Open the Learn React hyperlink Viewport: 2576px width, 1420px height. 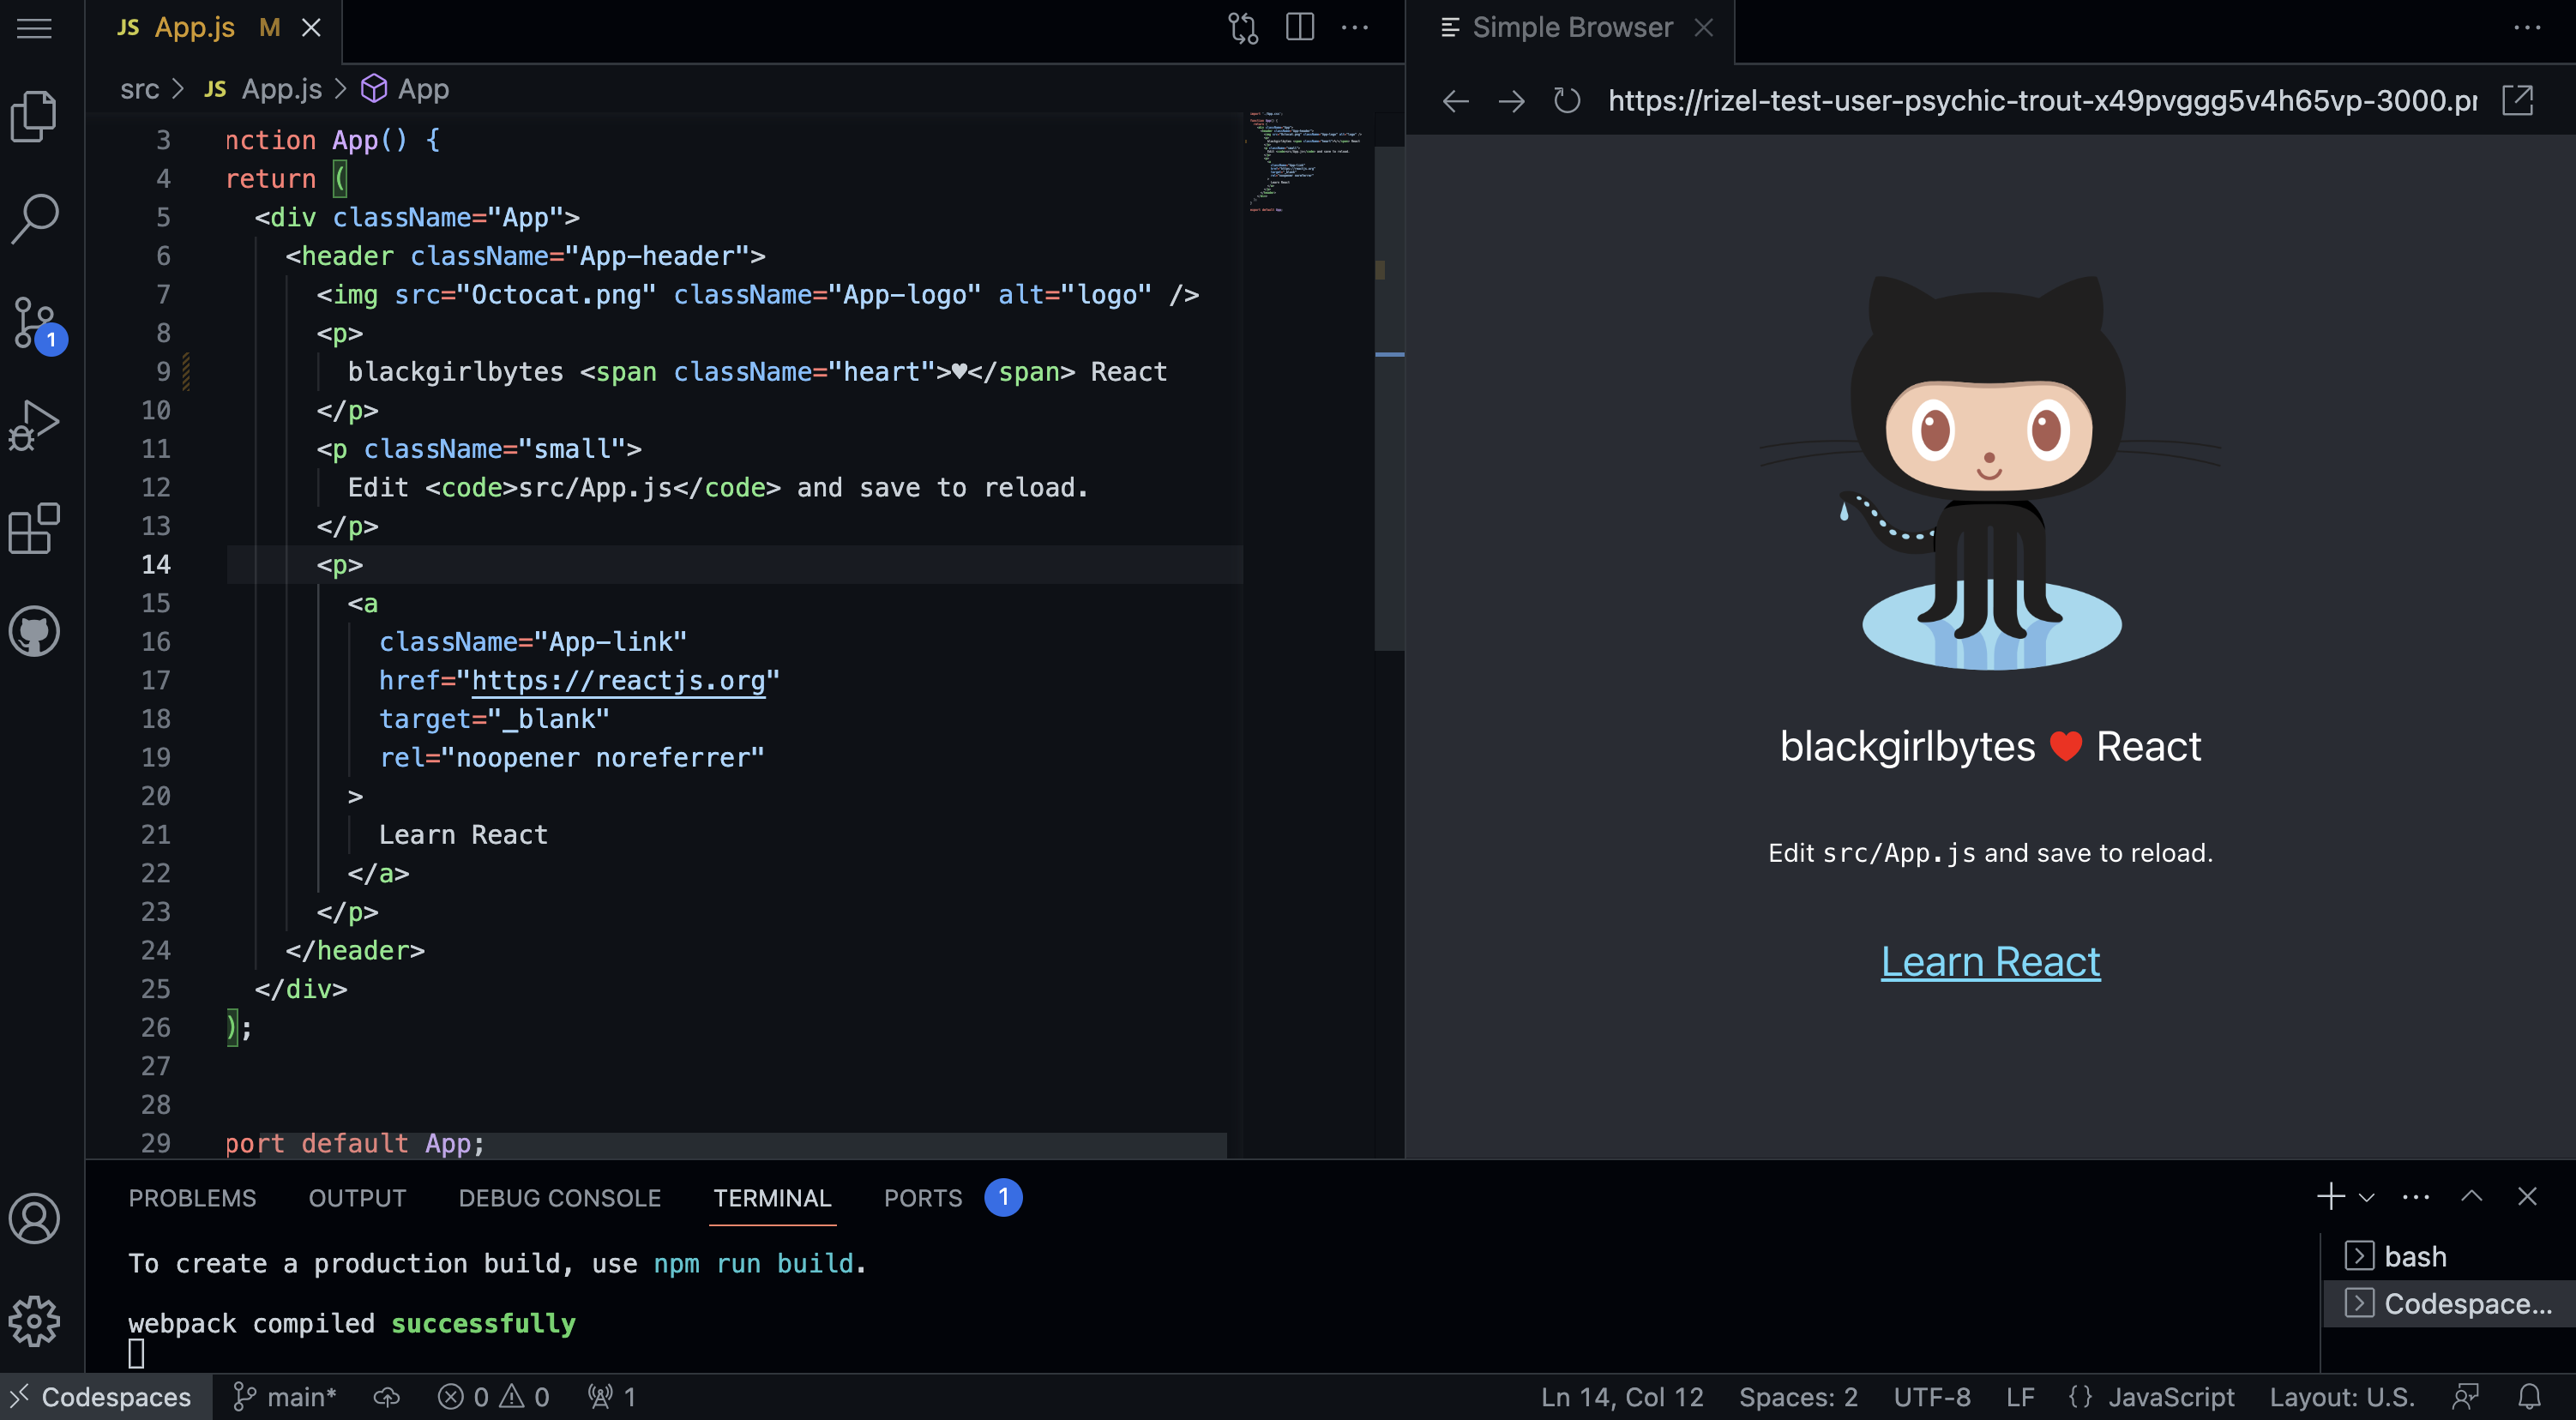click(x=1990, y=962)
